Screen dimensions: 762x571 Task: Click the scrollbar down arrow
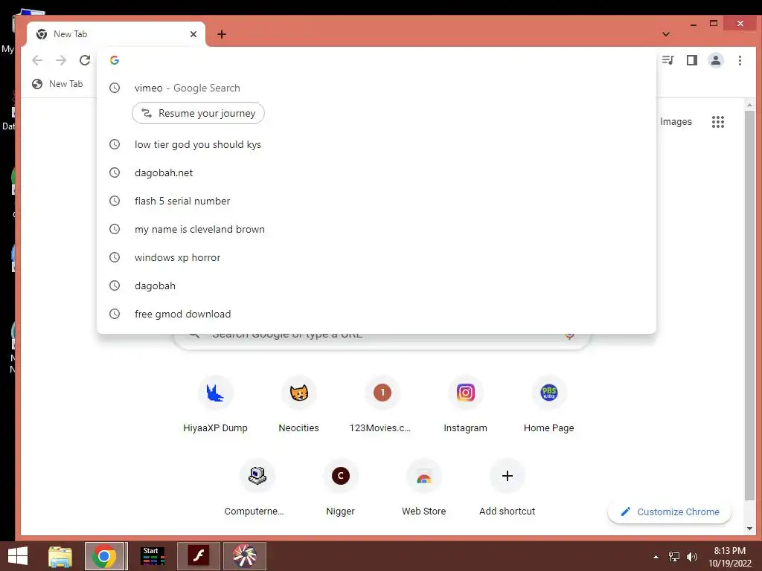[x=750, y=529]
